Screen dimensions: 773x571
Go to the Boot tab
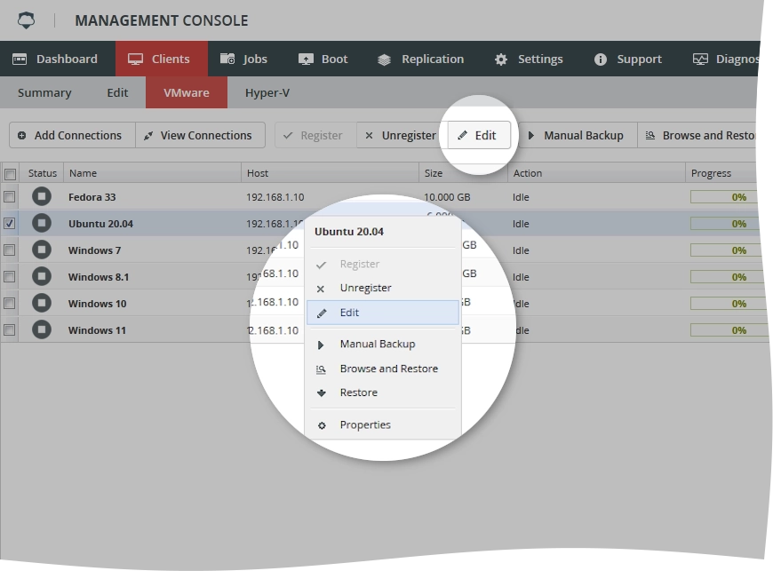pyautogui.click(x=323, y=59)
